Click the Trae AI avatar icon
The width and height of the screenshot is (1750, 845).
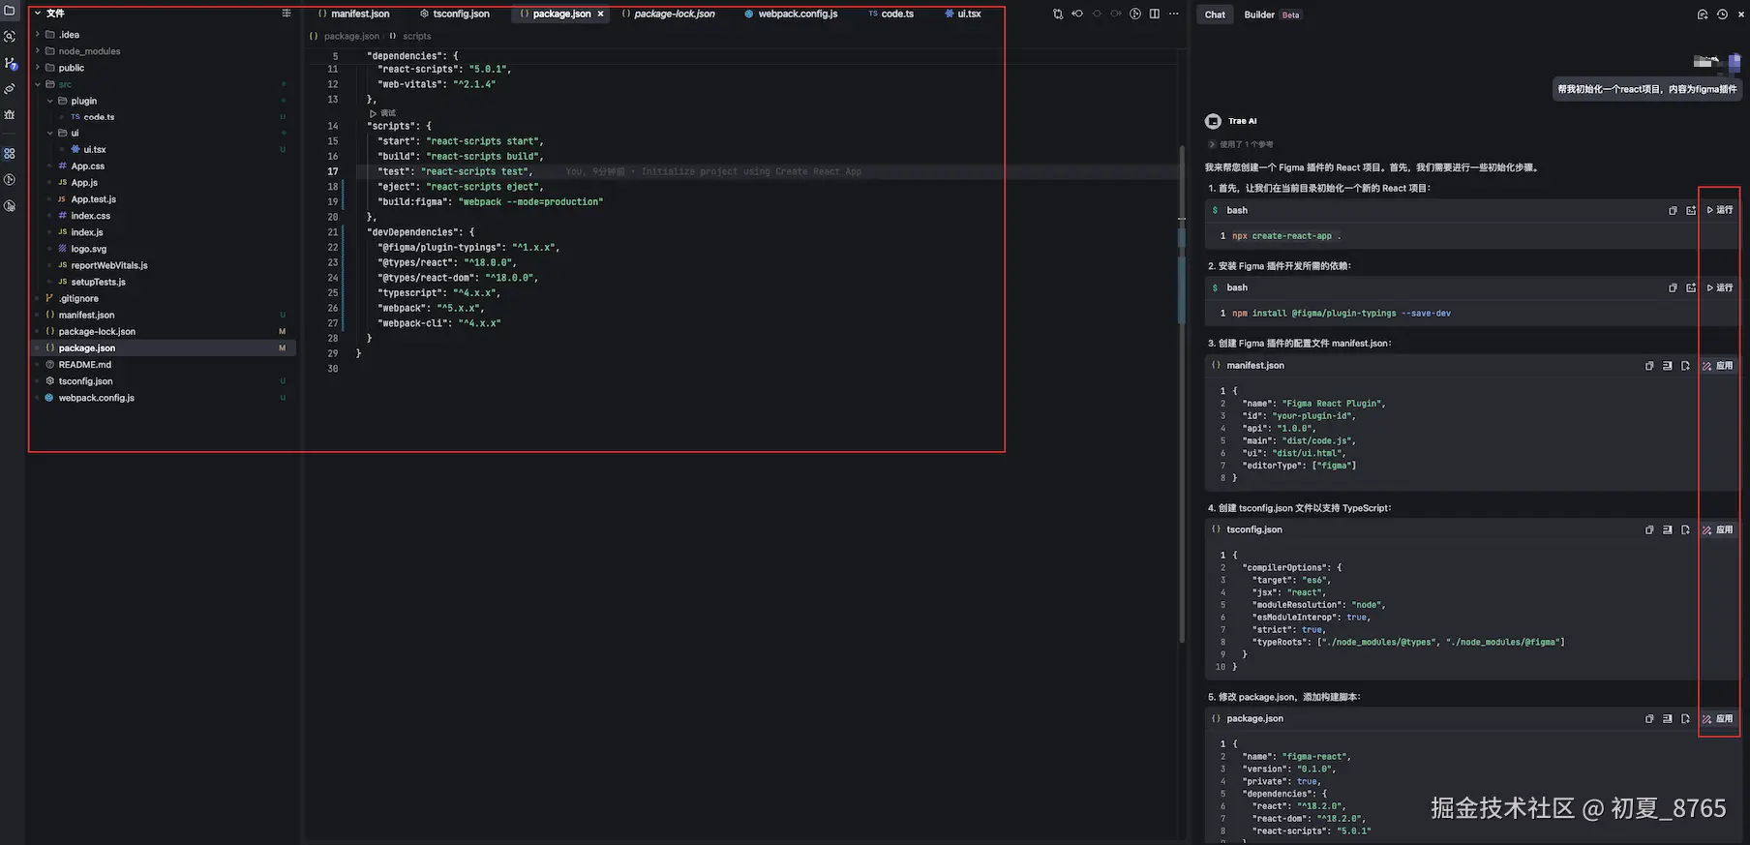(1213, 121)
